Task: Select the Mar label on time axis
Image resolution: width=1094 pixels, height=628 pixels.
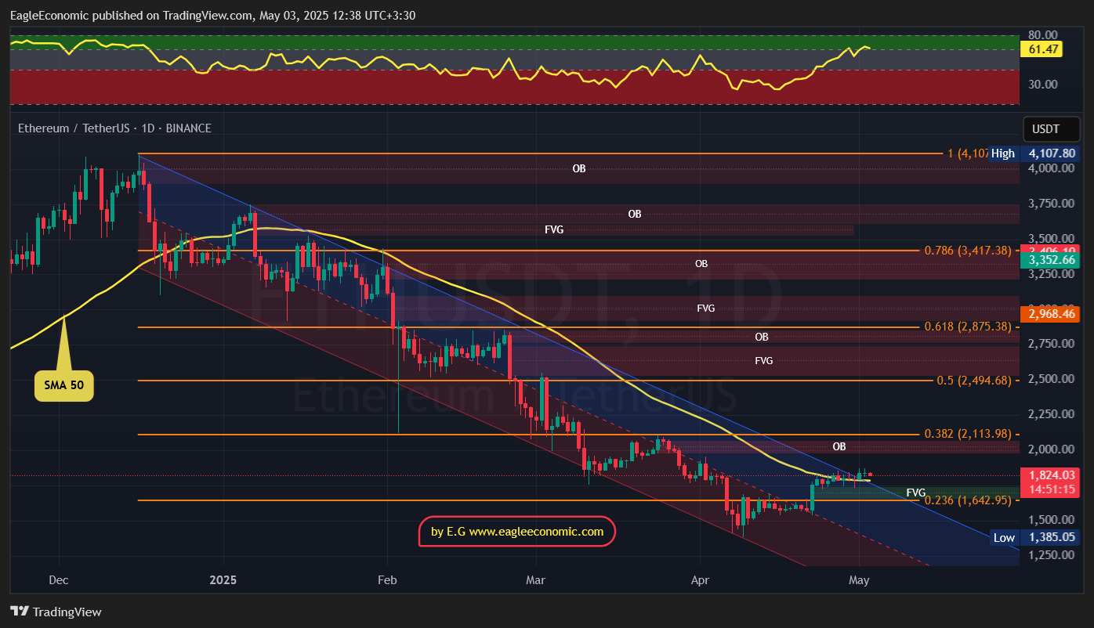Action: [x=535, y=580]
